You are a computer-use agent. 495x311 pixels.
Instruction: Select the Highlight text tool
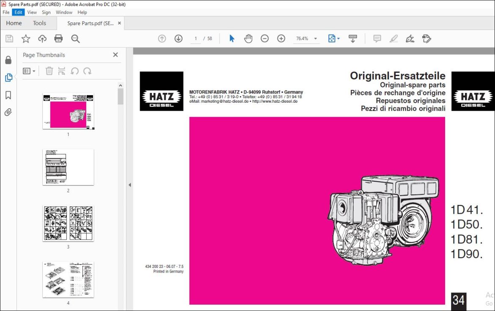(393, 38)
